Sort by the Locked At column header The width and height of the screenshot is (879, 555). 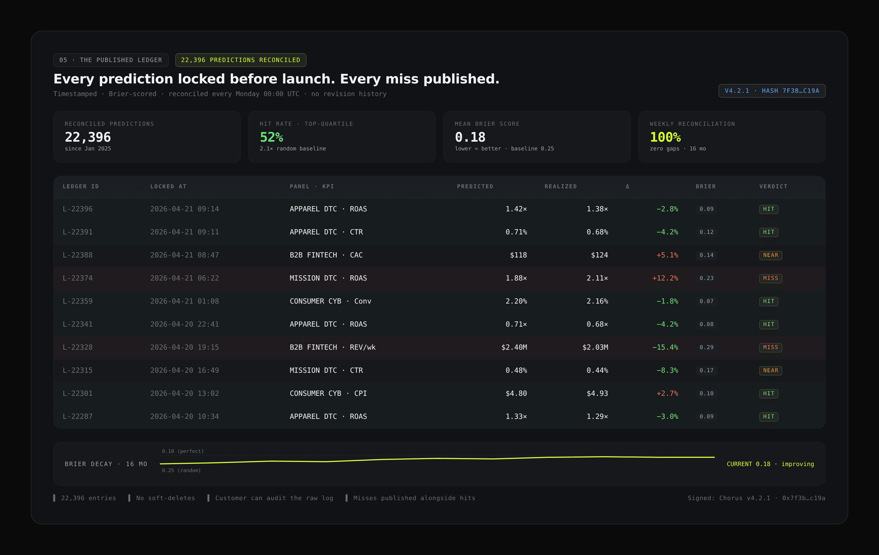click(168, 186)
